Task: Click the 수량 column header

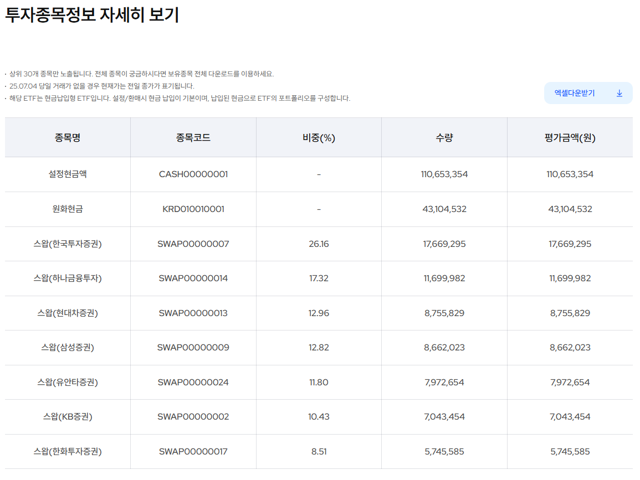Action: pos(444,137)
